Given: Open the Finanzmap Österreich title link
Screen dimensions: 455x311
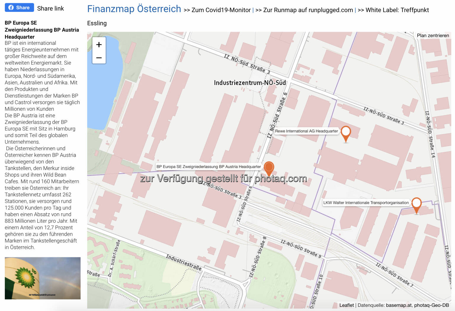Looking at the screenshot, I should [x=134, y=9].
